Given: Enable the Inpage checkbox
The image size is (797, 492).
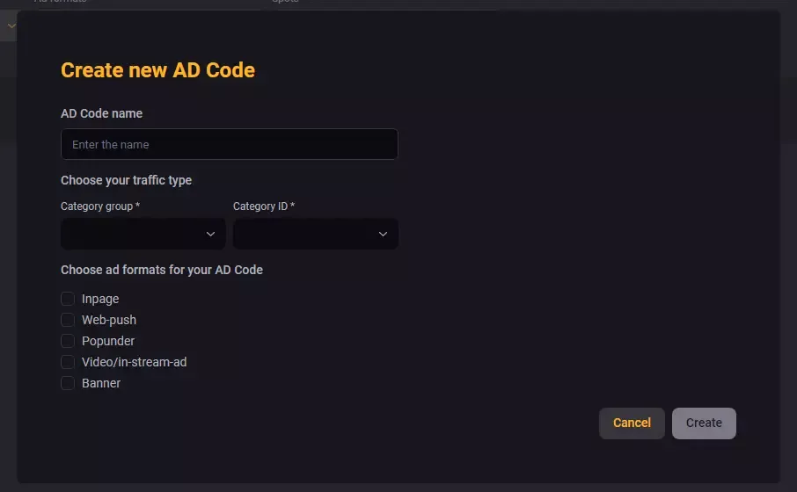Looking at the screenshot, I should pyautogui.click(x=68, y=299).
